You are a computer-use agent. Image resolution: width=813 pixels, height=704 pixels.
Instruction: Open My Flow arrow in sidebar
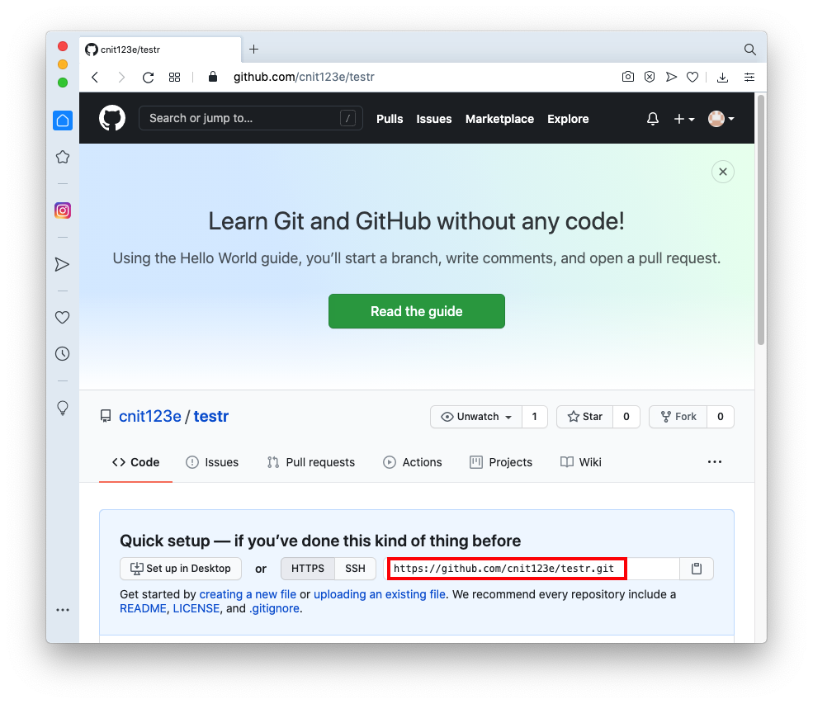point(62,264)
